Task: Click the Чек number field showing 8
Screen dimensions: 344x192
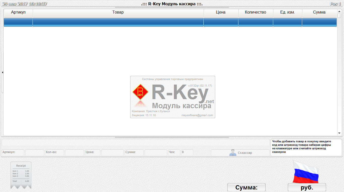Action: (x=187, y=152)
